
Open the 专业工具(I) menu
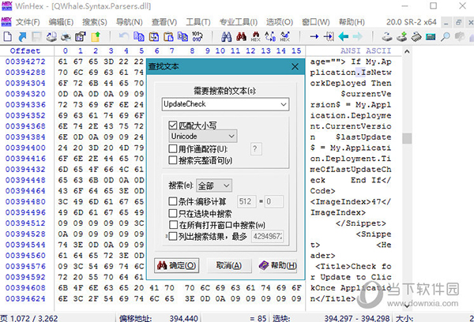pyautogui.click(x=239, y=22)
